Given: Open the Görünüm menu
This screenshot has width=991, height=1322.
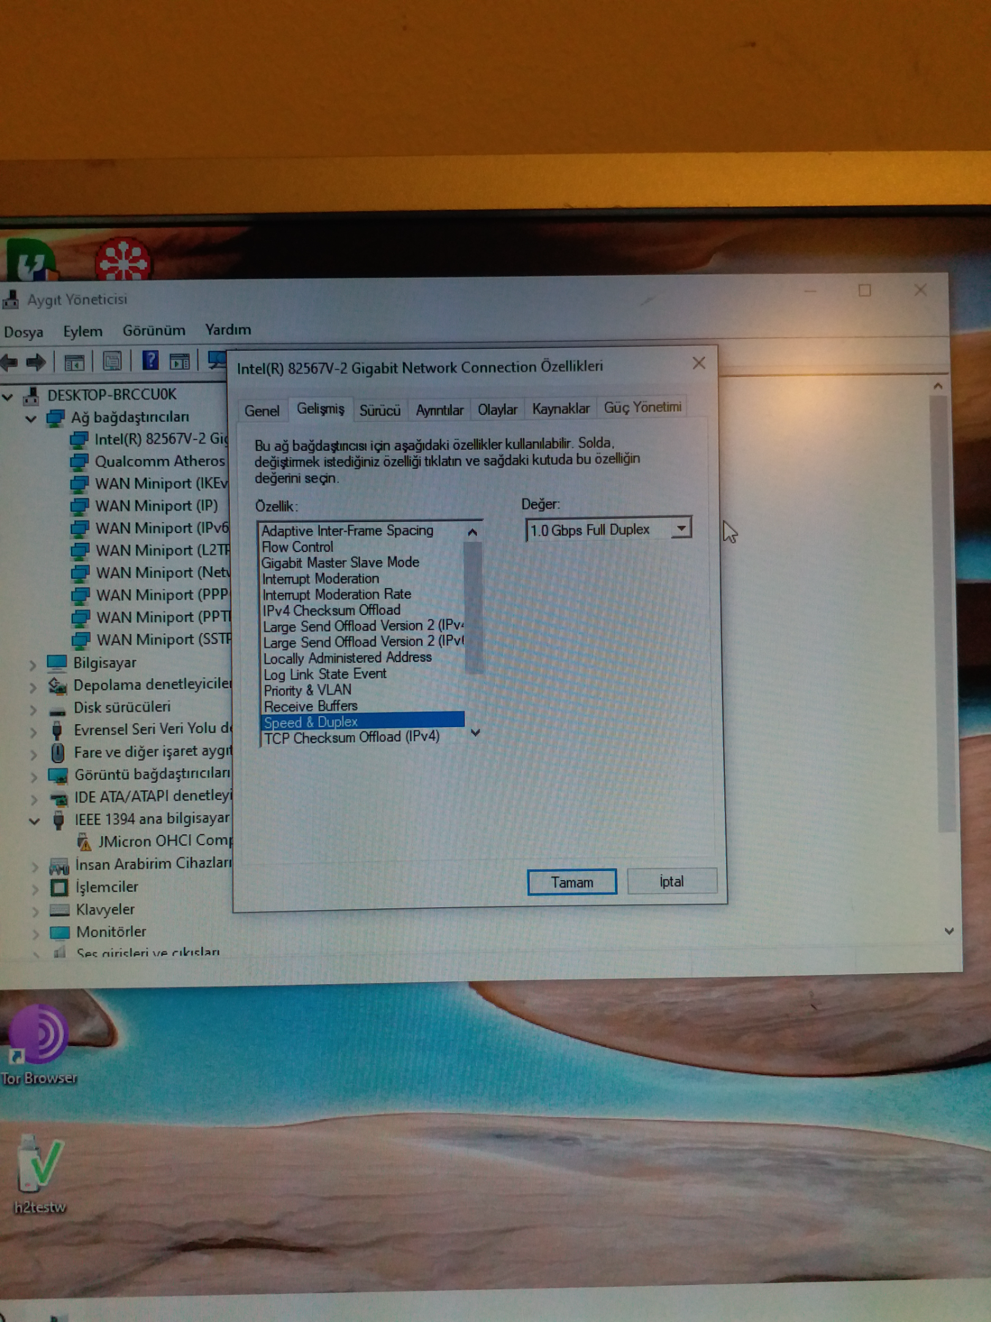Looking at the screenshot, I should 154,330.
